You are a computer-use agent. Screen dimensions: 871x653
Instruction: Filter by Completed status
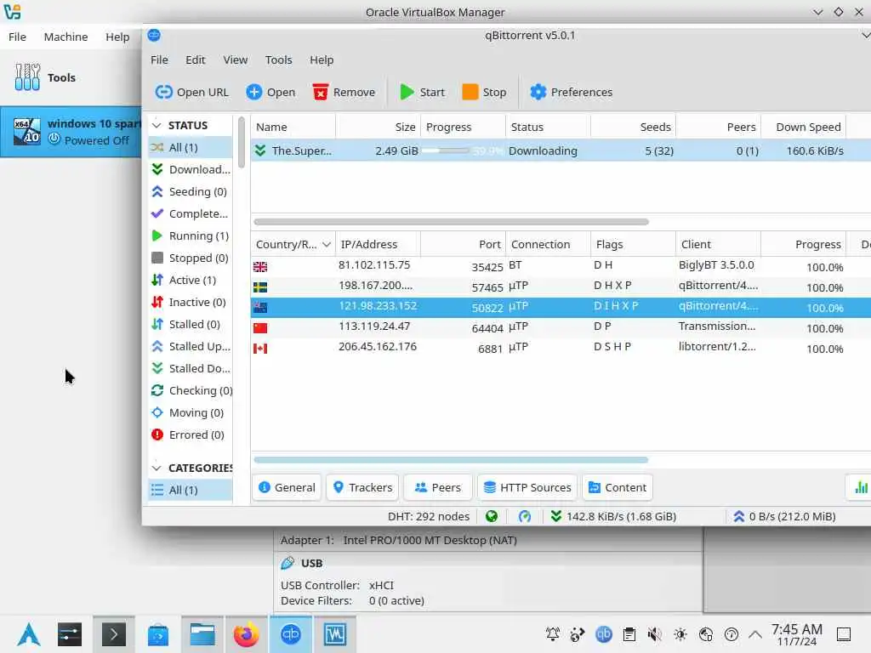(191, 213)
